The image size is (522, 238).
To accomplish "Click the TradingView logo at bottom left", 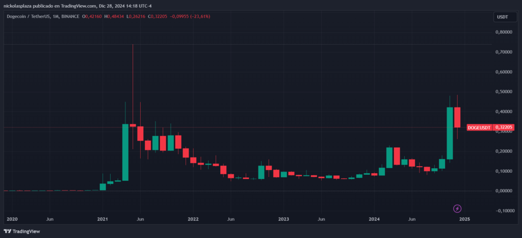I will 21,231.
